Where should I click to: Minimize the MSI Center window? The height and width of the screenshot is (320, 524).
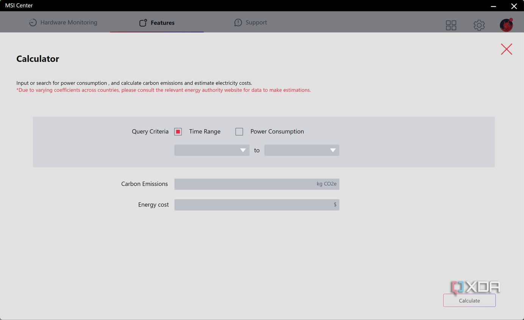point(493,6)
